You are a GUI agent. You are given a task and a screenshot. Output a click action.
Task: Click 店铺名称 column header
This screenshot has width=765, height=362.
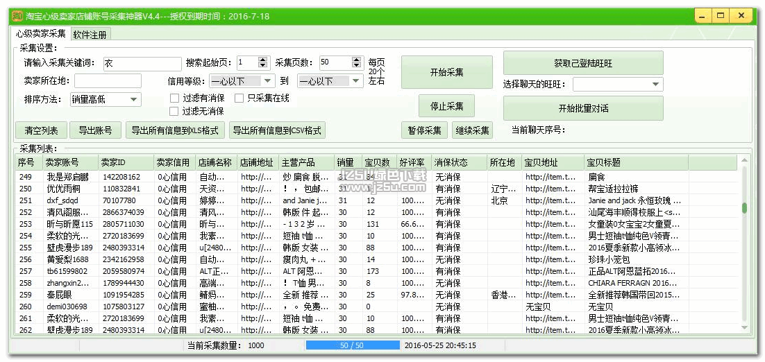click(x=216, y=163)
